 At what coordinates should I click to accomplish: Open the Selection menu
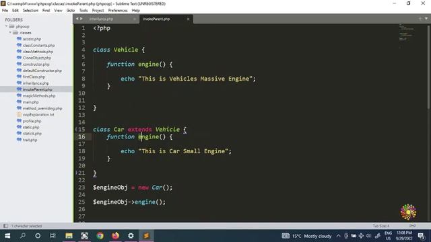tap(30, 11)
